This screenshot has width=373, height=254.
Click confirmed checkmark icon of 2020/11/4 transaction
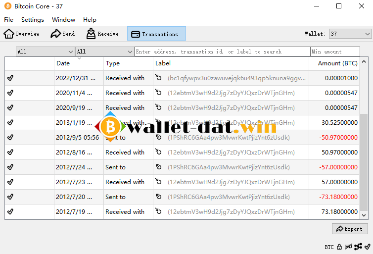tap(10, 93)
